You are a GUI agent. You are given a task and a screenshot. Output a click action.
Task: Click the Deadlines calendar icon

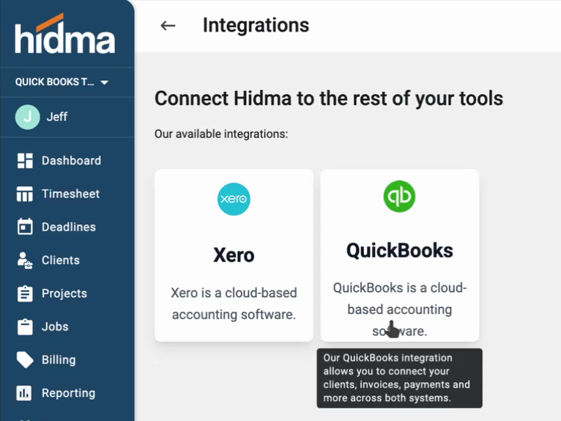(25, 227)
